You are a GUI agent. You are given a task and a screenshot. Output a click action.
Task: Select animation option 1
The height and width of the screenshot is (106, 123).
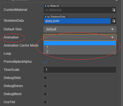pyautogui.click(x=80, y=47)
